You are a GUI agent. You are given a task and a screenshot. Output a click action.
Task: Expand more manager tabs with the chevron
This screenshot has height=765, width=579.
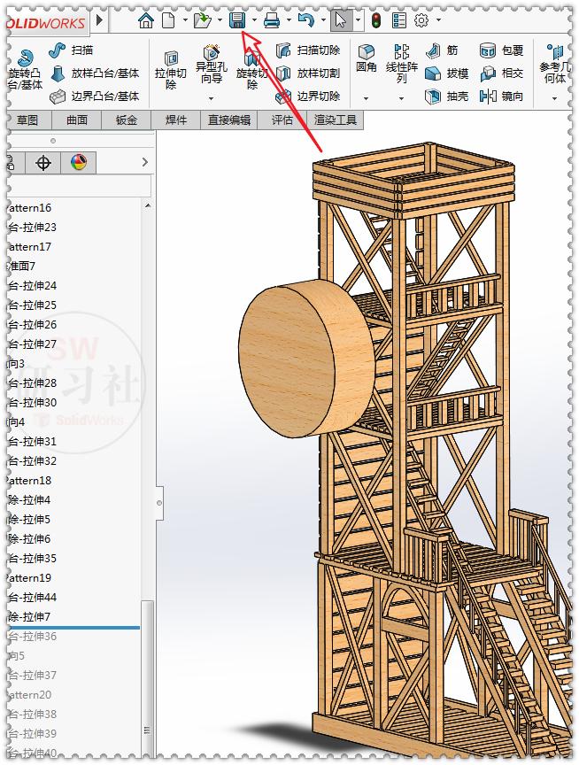(x=145, y=162)
